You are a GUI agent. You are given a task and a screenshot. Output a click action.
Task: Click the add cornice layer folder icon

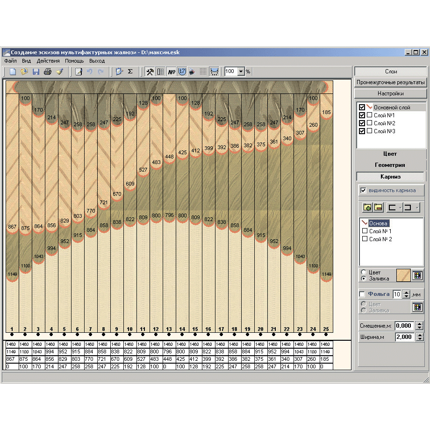368,207
